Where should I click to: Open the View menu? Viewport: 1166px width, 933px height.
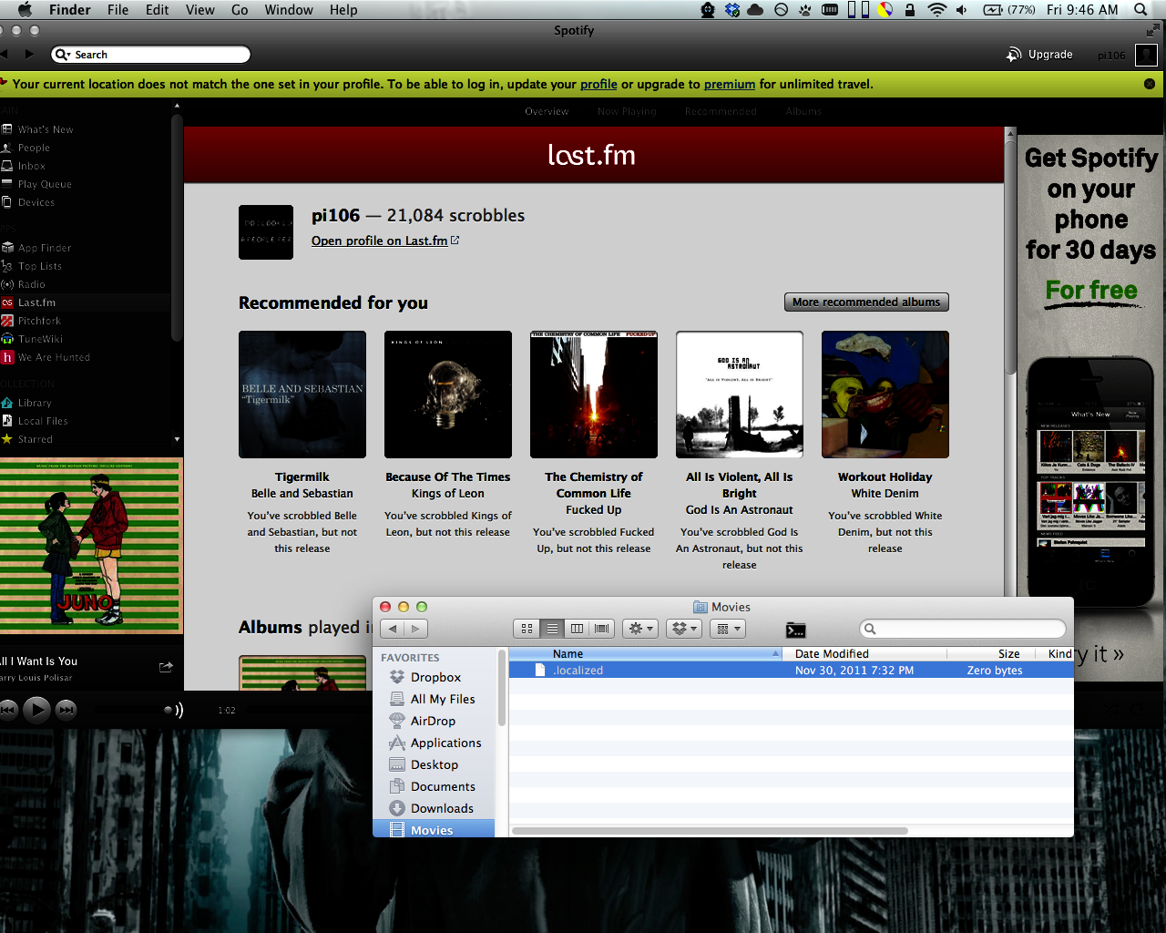[x=199, y=10]
